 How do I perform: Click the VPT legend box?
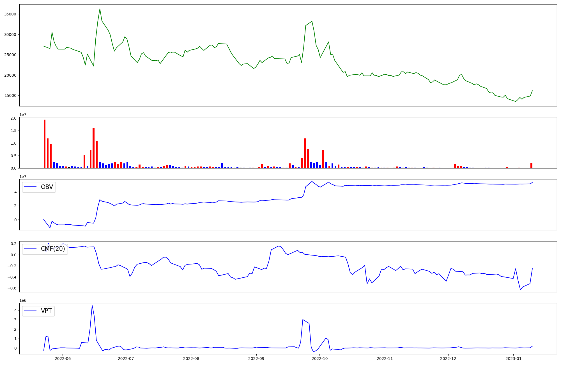pyautogui.click(x=38, y=311)
